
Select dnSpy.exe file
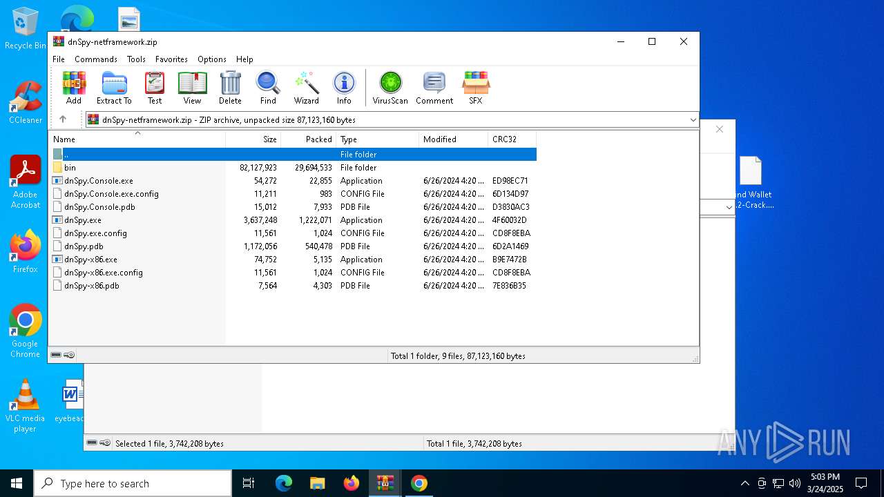293,220
